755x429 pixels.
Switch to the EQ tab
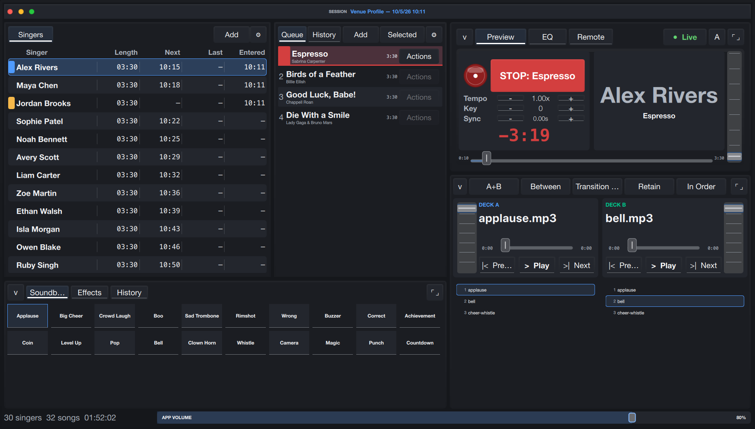[x=547, y=37]
